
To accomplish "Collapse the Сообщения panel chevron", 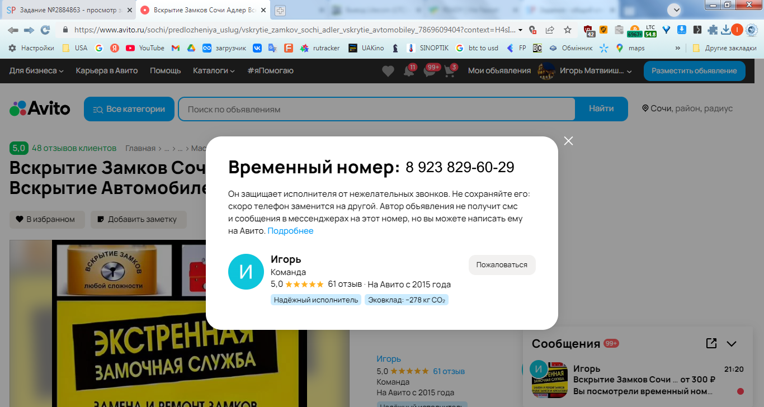I will coord(732,344).
